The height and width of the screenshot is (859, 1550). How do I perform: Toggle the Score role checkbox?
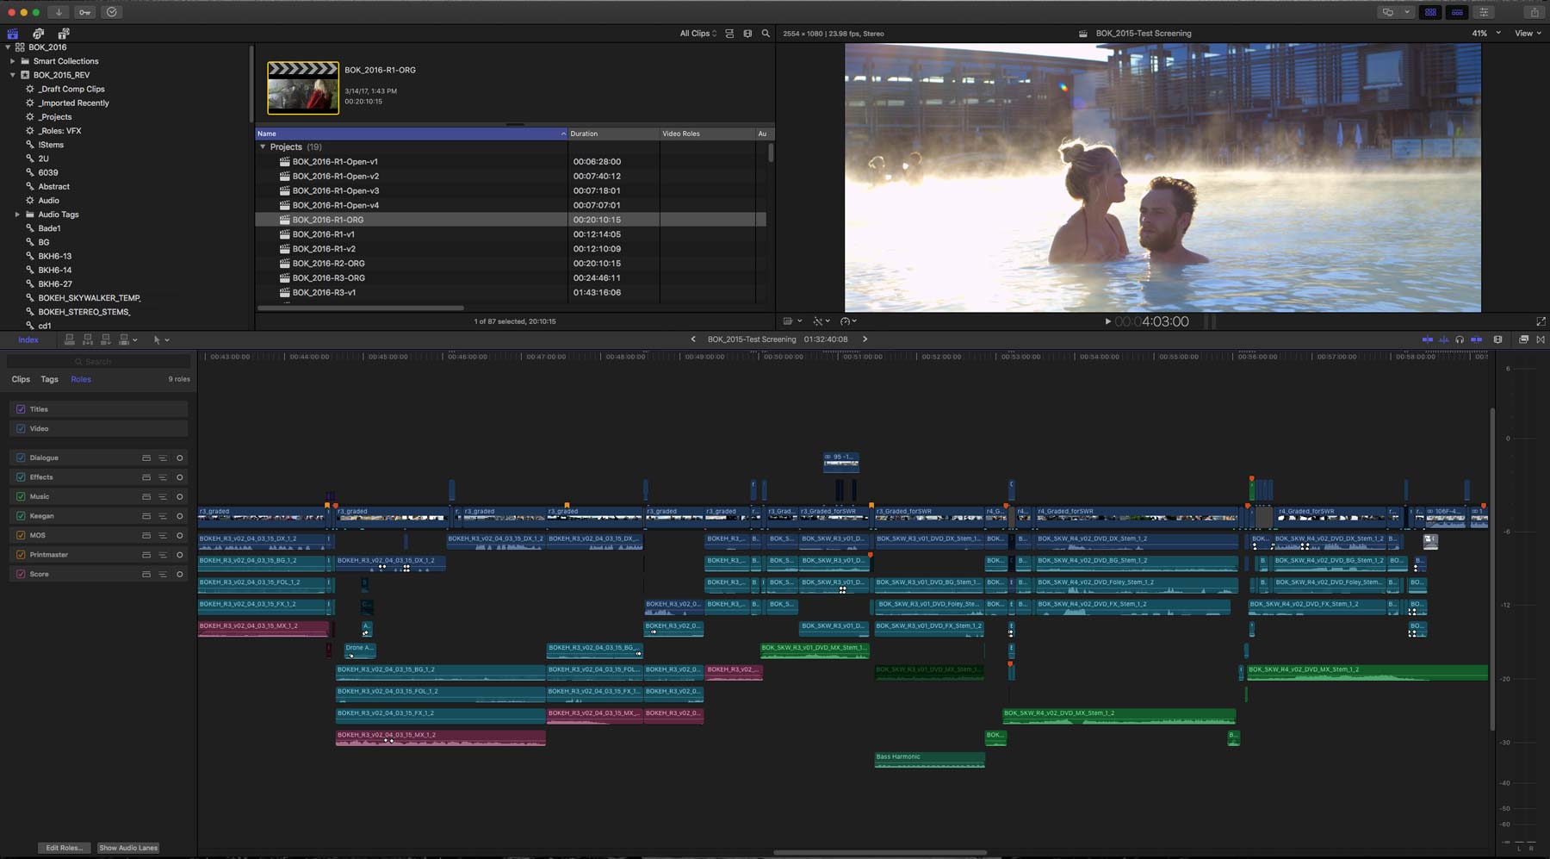(21, 574)
